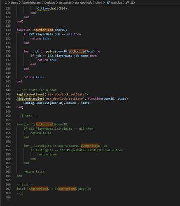Click the main.lua breadcrumb file name
The image size is (180, 206).
(116, 2)
